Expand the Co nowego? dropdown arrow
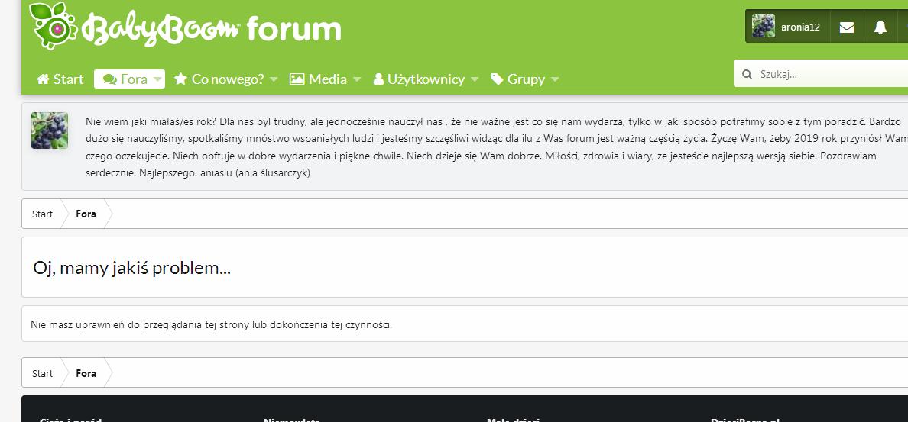908x422 pixels. click(274, 79)
